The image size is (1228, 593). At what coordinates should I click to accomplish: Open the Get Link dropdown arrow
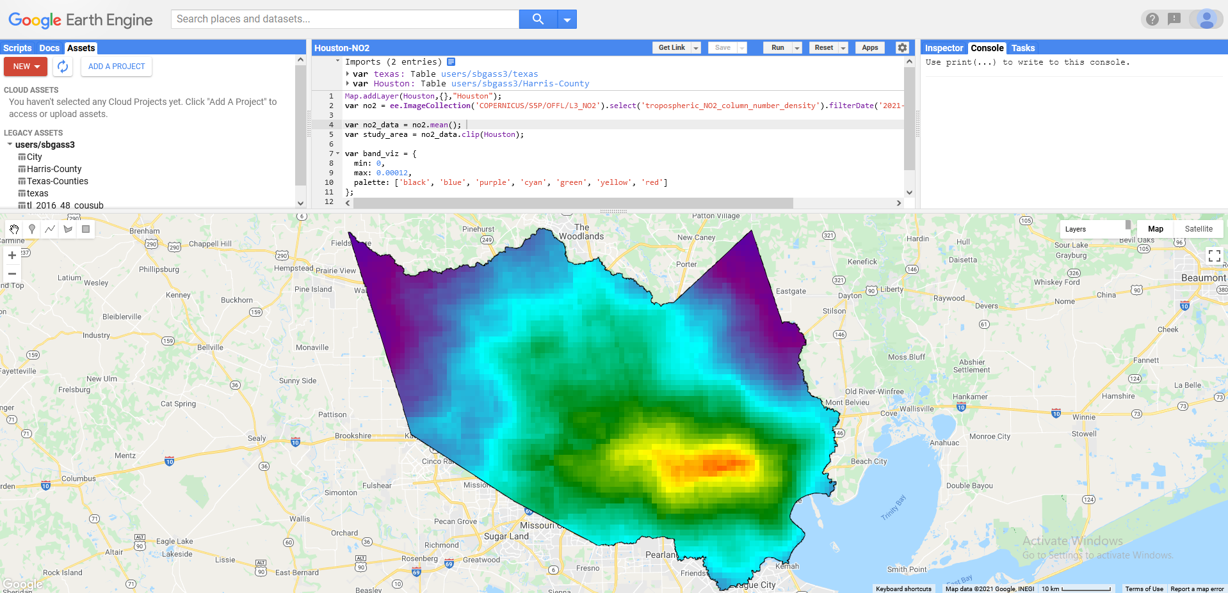(696, 47)
